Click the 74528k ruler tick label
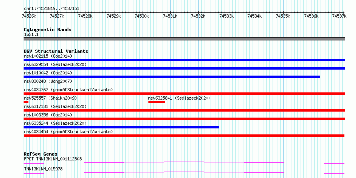The width and height of the screenshot is (356, 178). point(85,16)
